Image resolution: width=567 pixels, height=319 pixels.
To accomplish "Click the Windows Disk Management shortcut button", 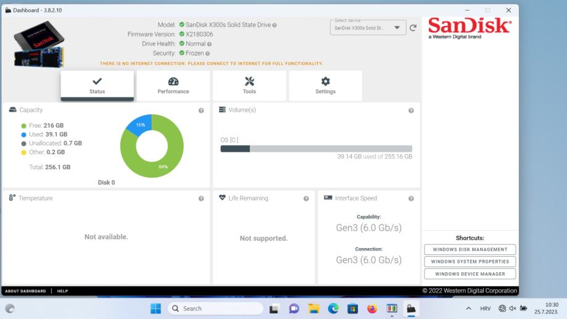I will pos(470,250).
